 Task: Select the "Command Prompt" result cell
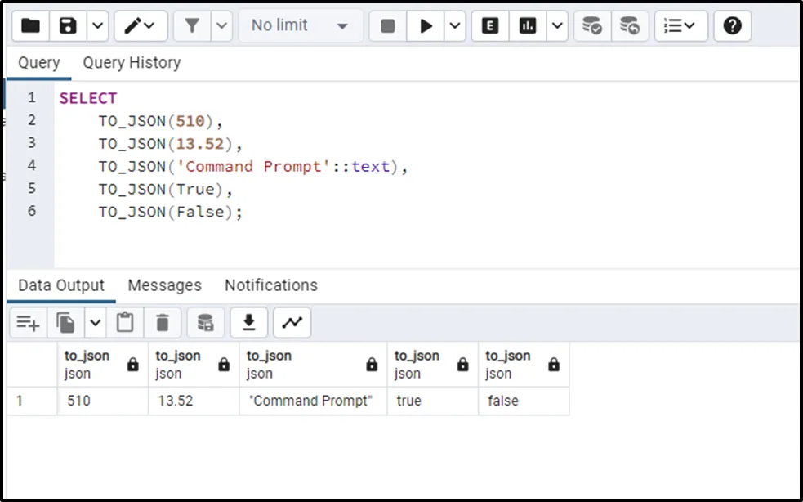pyautogui.click(x=312, y=401)
